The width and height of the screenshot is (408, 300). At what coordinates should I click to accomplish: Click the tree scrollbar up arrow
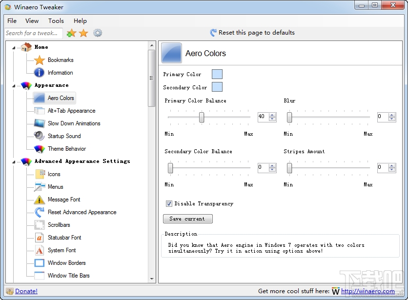(x=152, y=45)
